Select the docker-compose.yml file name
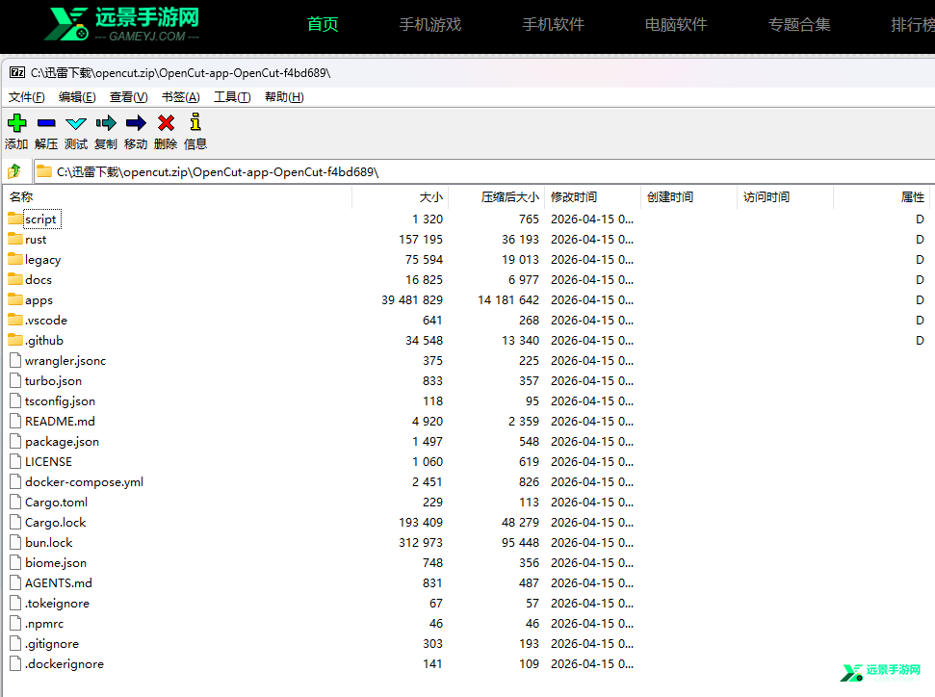This screenshot has height=697, width=935. click(x=84, y=481)
